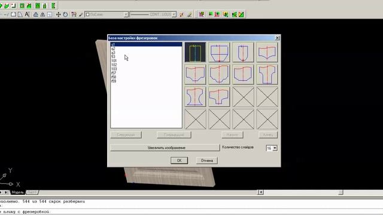Select item f57 in the list

click(x=146, y=73)
